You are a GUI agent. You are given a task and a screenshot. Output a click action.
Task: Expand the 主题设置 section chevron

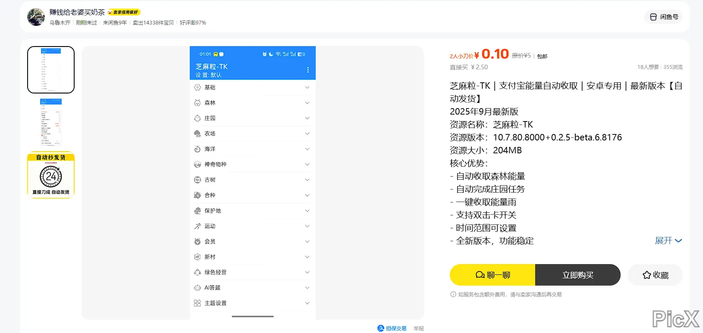(307, 303)
